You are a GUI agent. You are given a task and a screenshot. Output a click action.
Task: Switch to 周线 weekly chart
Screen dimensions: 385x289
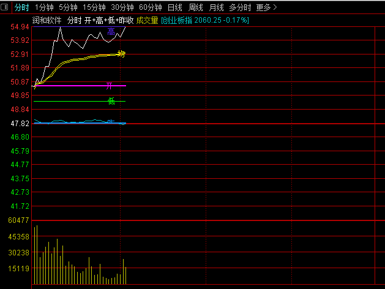tap(196, 8)
